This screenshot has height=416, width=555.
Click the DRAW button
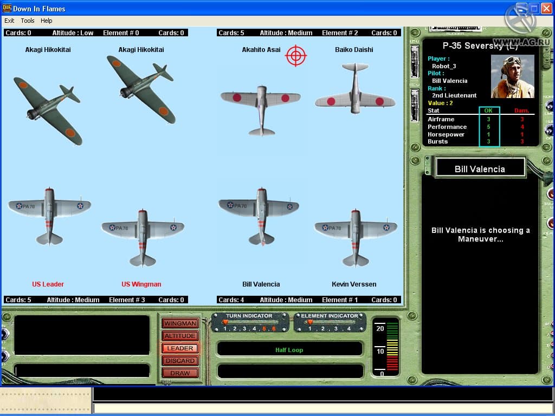pyautogui.click(x=180, y=373)
